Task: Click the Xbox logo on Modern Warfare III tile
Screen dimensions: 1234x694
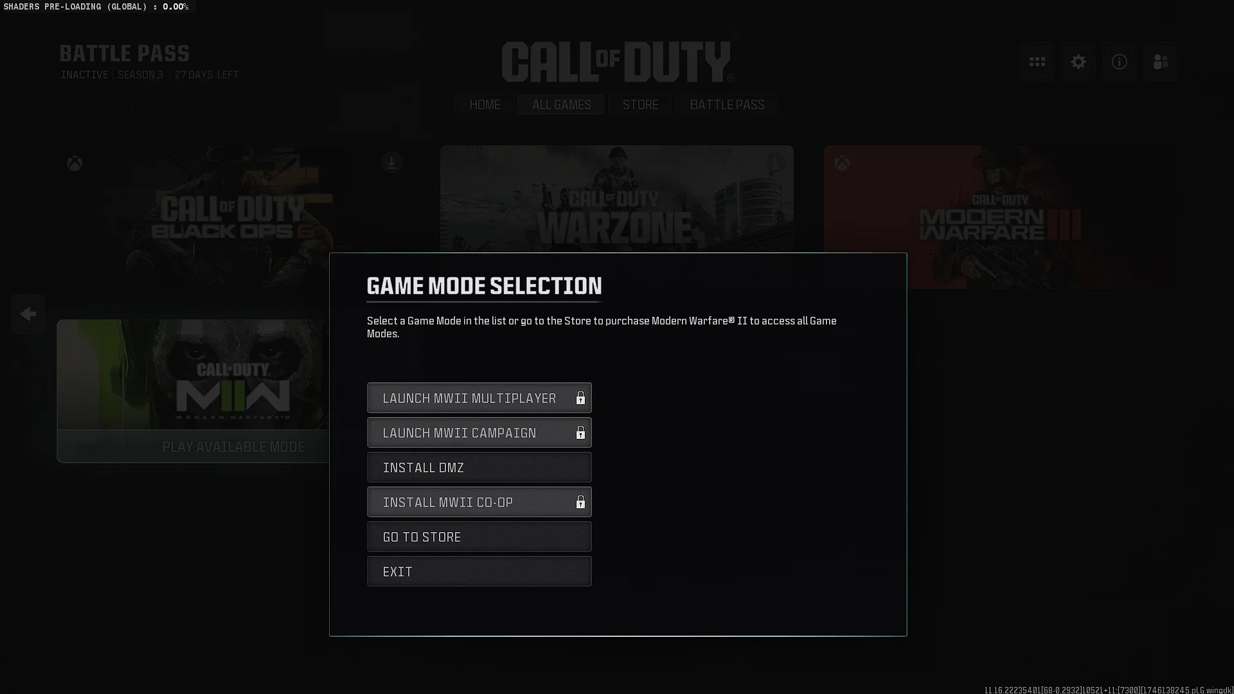Action: pyautogui.click(x=842, y=164)
